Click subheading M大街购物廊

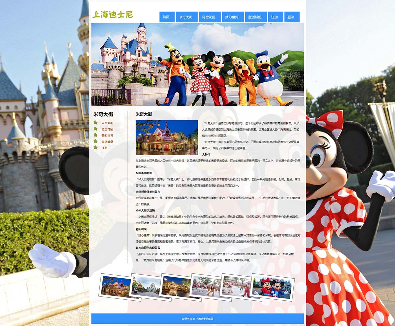pos(144,173)
